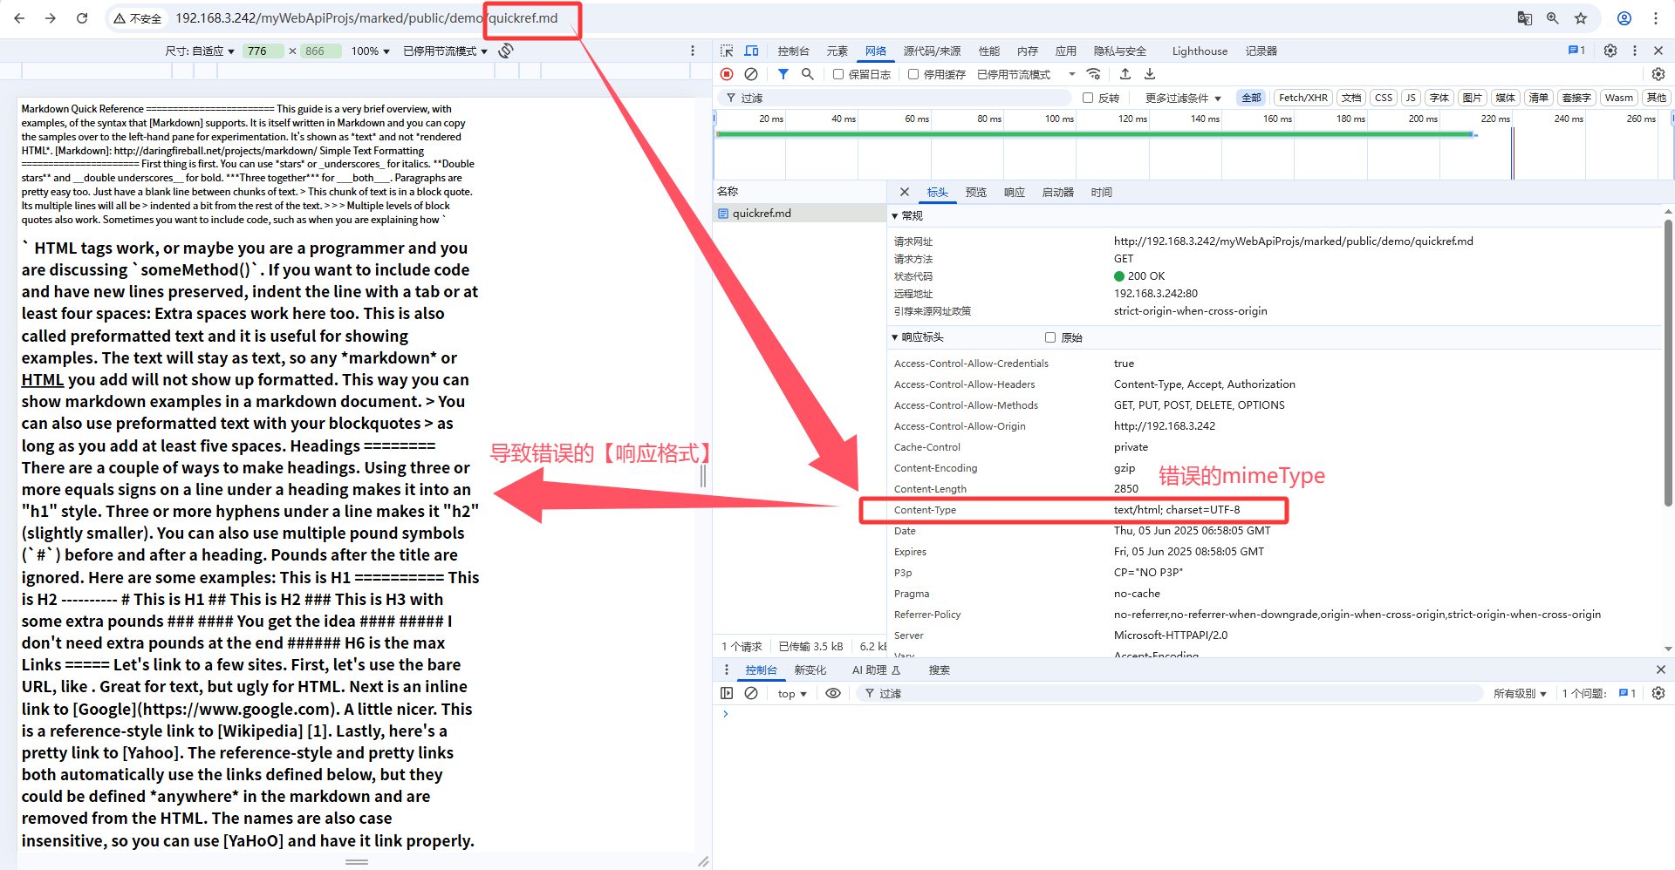This screenshot has width=1675, height=870.
Task: Rotate device viewport icon
Action: pos(506,51)
